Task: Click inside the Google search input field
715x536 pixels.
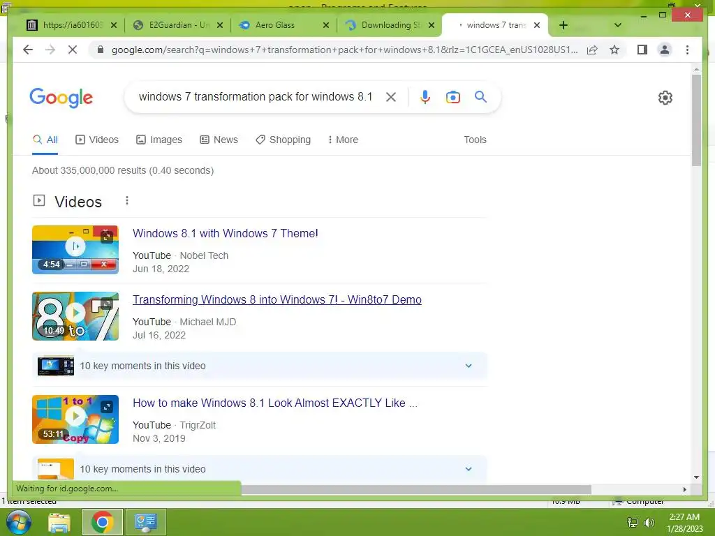Action: click(256, 96)
